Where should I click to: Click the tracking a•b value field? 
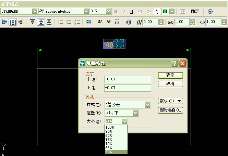coord(182,22)
